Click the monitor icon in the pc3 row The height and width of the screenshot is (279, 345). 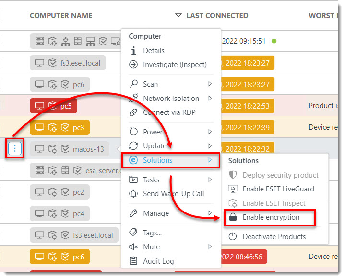tap(39, 127)
